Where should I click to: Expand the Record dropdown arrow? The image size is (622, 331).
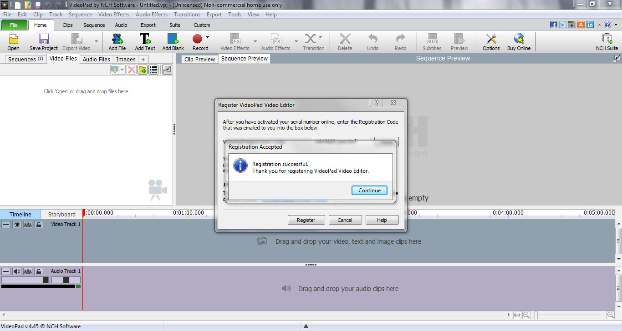pos(207,37)
